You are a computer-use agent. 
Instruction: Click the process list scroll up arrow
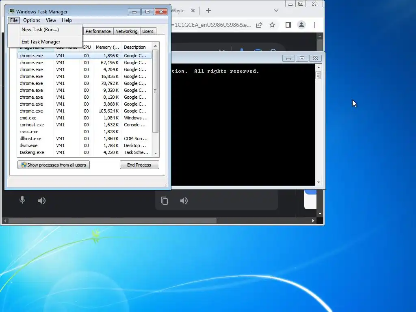tap(156, 46)
